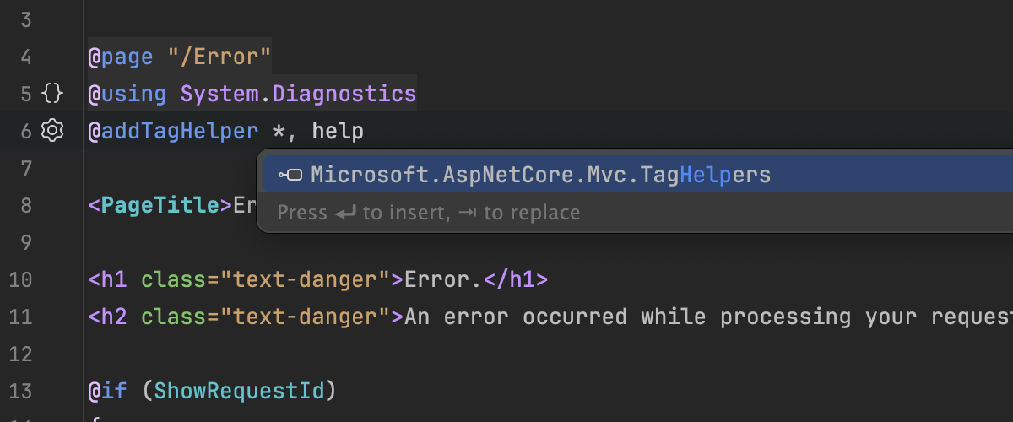Click the "Error." heading text on line 10
The height and width of the screenshot is (422, 1013).
click(443, 279)
